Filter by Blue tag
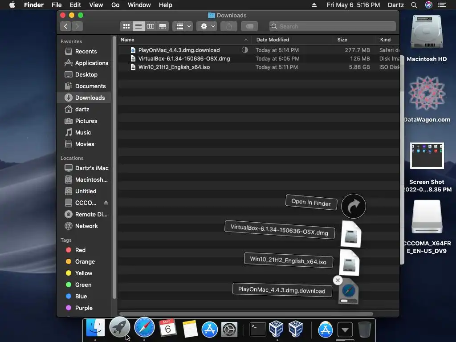This screenshot has height=342, width=456. point(84,296)
